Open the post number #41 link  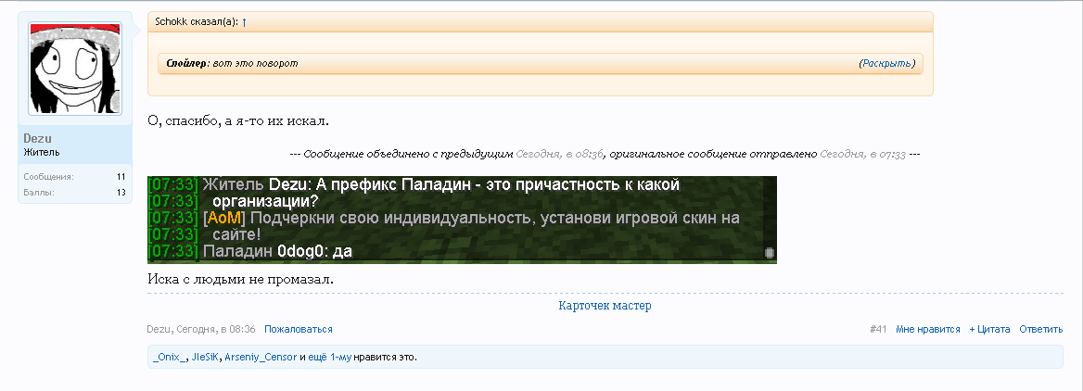pyautogui.click(x=878, y=329)
